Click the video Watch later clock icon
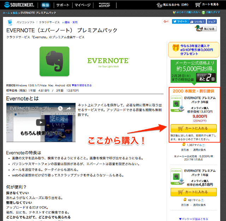This screenshot has width=226, height=221. [x=60, y=108]
